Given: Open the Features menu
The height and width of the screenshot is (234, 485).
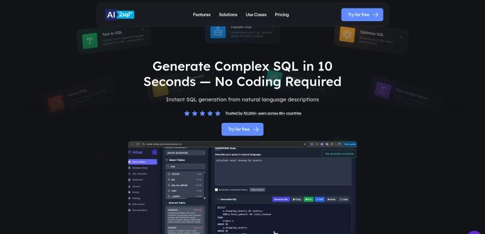Looking at the screenshot, I should coord(202,14).
